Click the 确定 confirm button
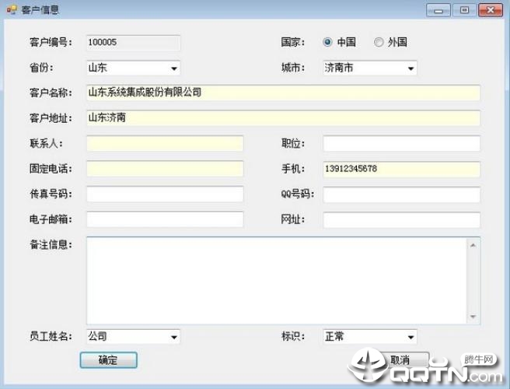510x389 pixels. [108, 360]
